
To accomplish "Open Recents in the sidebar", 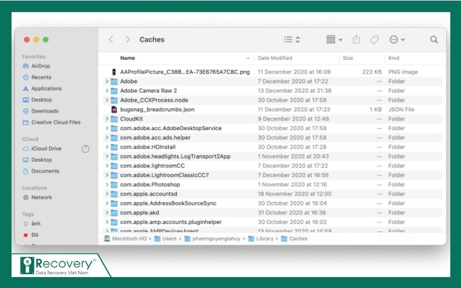I will [37, 77].
